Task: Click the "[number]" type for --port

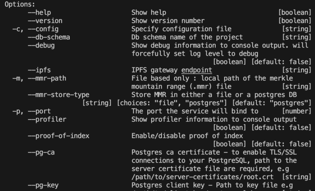Action: point(297,111)
